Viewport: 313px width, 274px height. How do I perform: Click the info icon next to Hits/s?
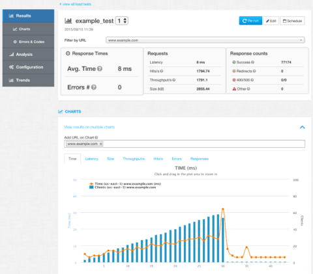click(x=162, y=71)
